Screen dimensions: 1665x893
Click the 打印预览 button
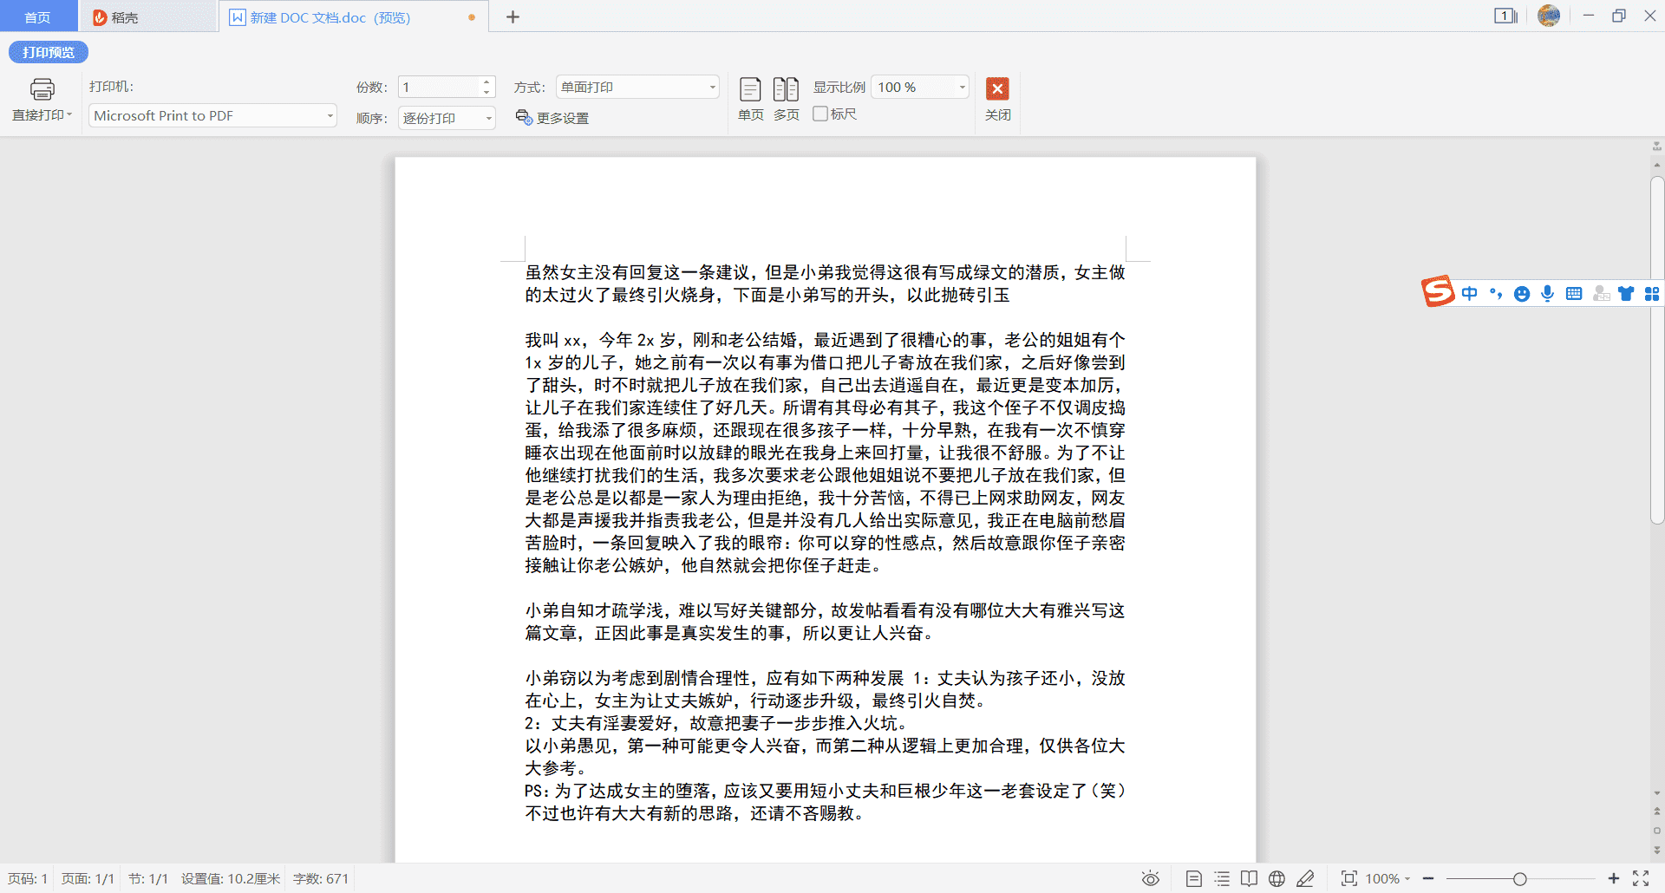(49, 52)
